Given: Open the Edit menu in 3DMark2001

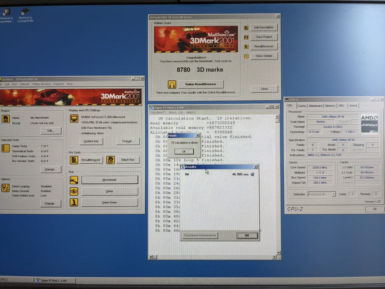Looking at the screenshot, I should (7, 84).
